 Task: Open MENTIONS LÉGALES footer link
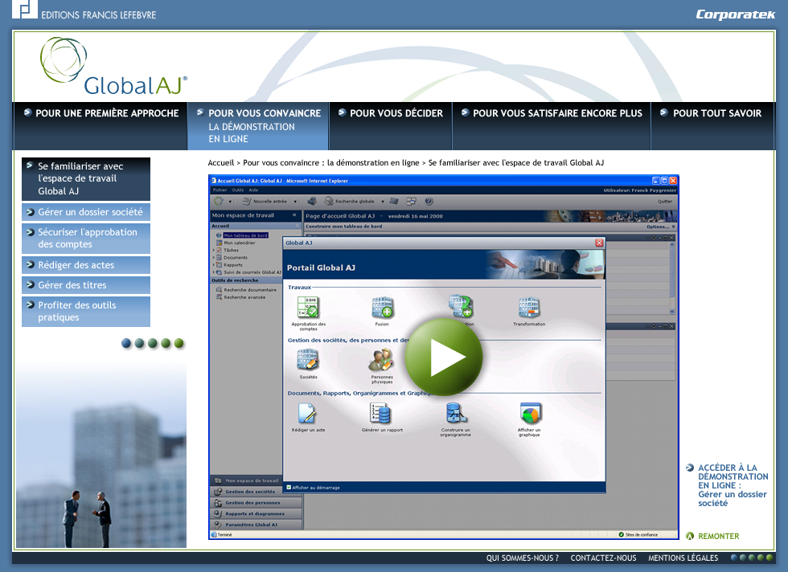coord(683,558)
